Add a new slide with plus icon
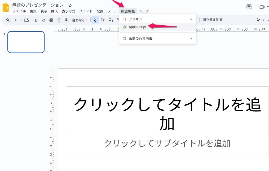269x171 pixels. (x=16, y=20)
